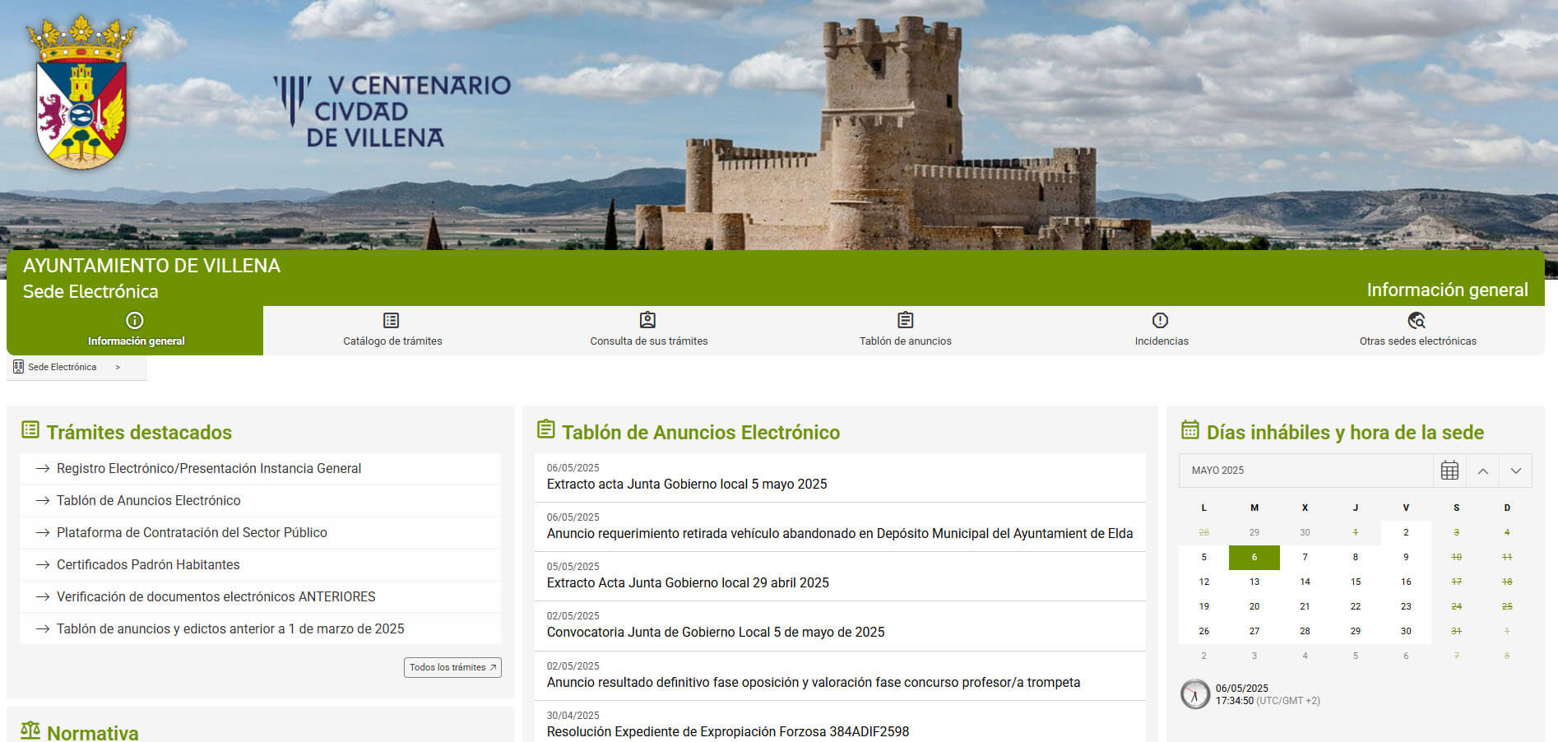Open Certificados Padrón Habitantes link
This screenshot has height=742, width=1558.
148,564
